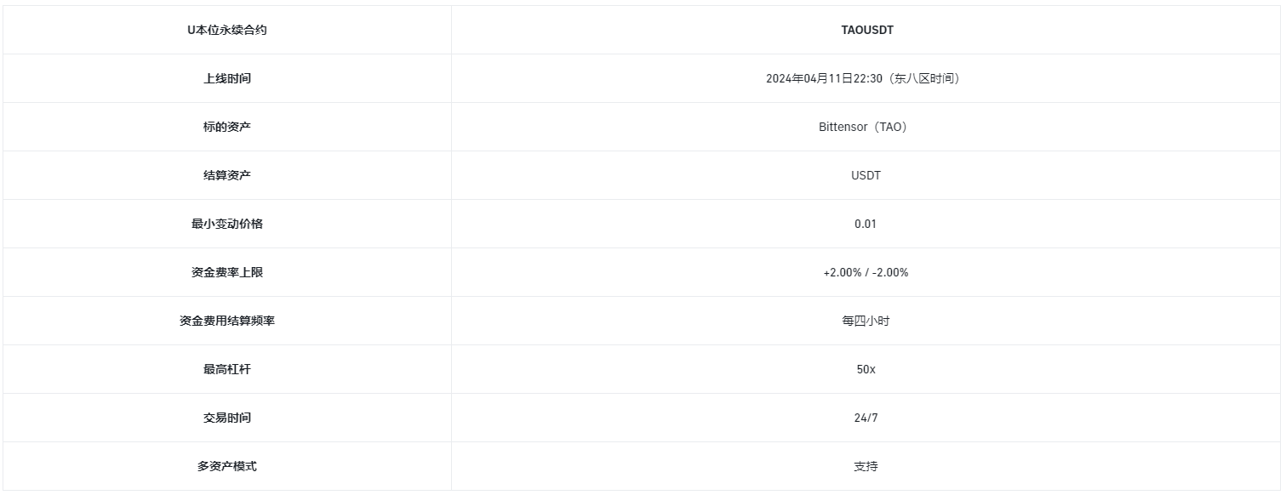1286x495 pixels.
Task: Click the 最小变动价格 row label
Action: [226, 224]
